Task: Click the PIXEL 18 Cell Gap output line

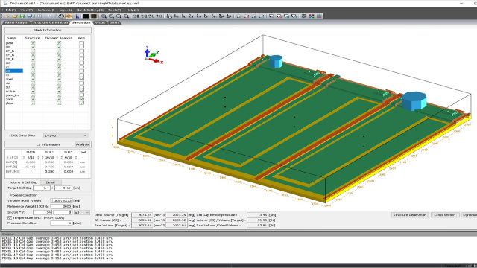Action: click(x=57, y=258)
